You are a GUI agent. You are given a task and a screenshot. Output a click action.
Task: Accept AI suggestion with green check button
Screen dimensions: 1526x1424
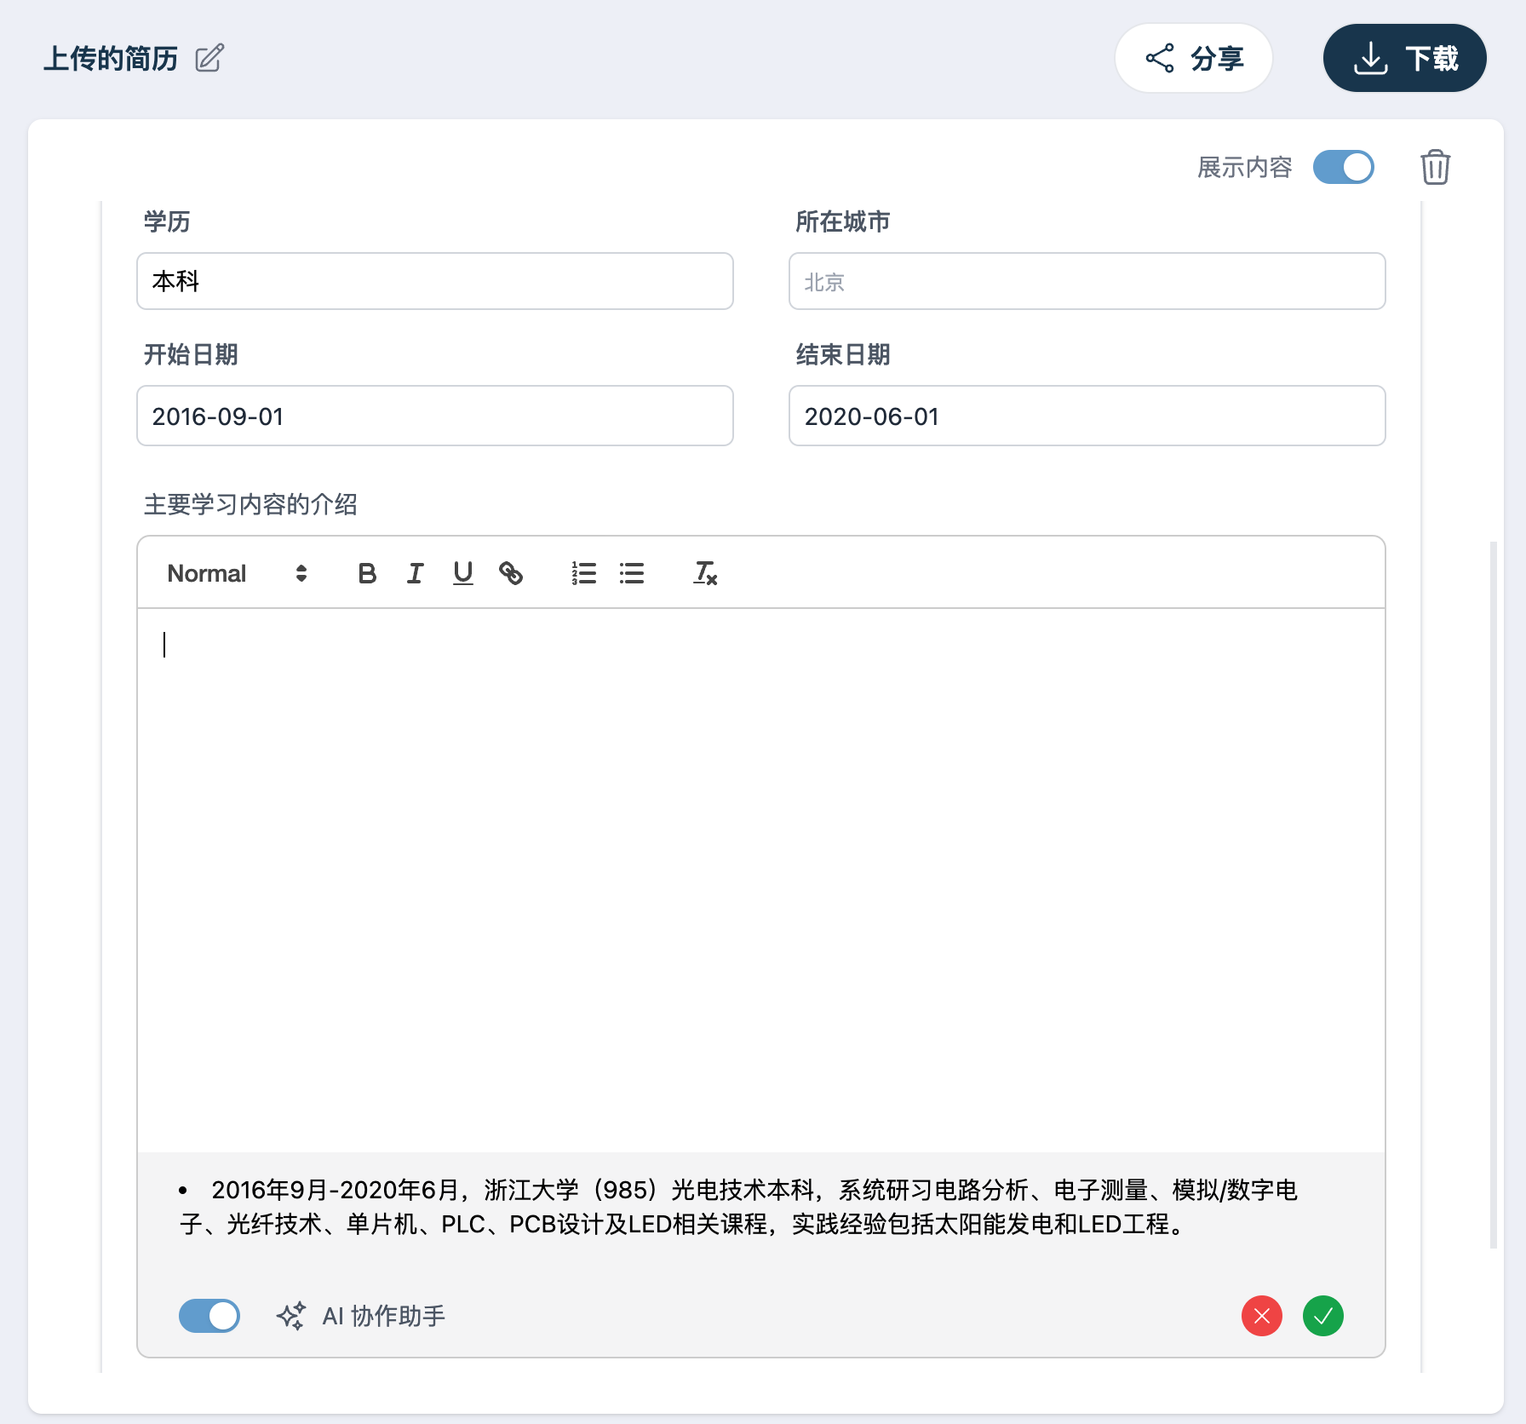coord(1322,1316)
